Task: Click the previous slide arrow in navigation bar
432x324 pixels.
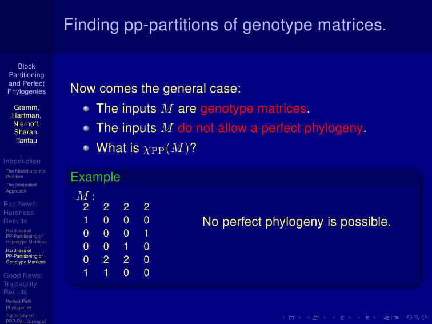Action: tap(283, 317)
